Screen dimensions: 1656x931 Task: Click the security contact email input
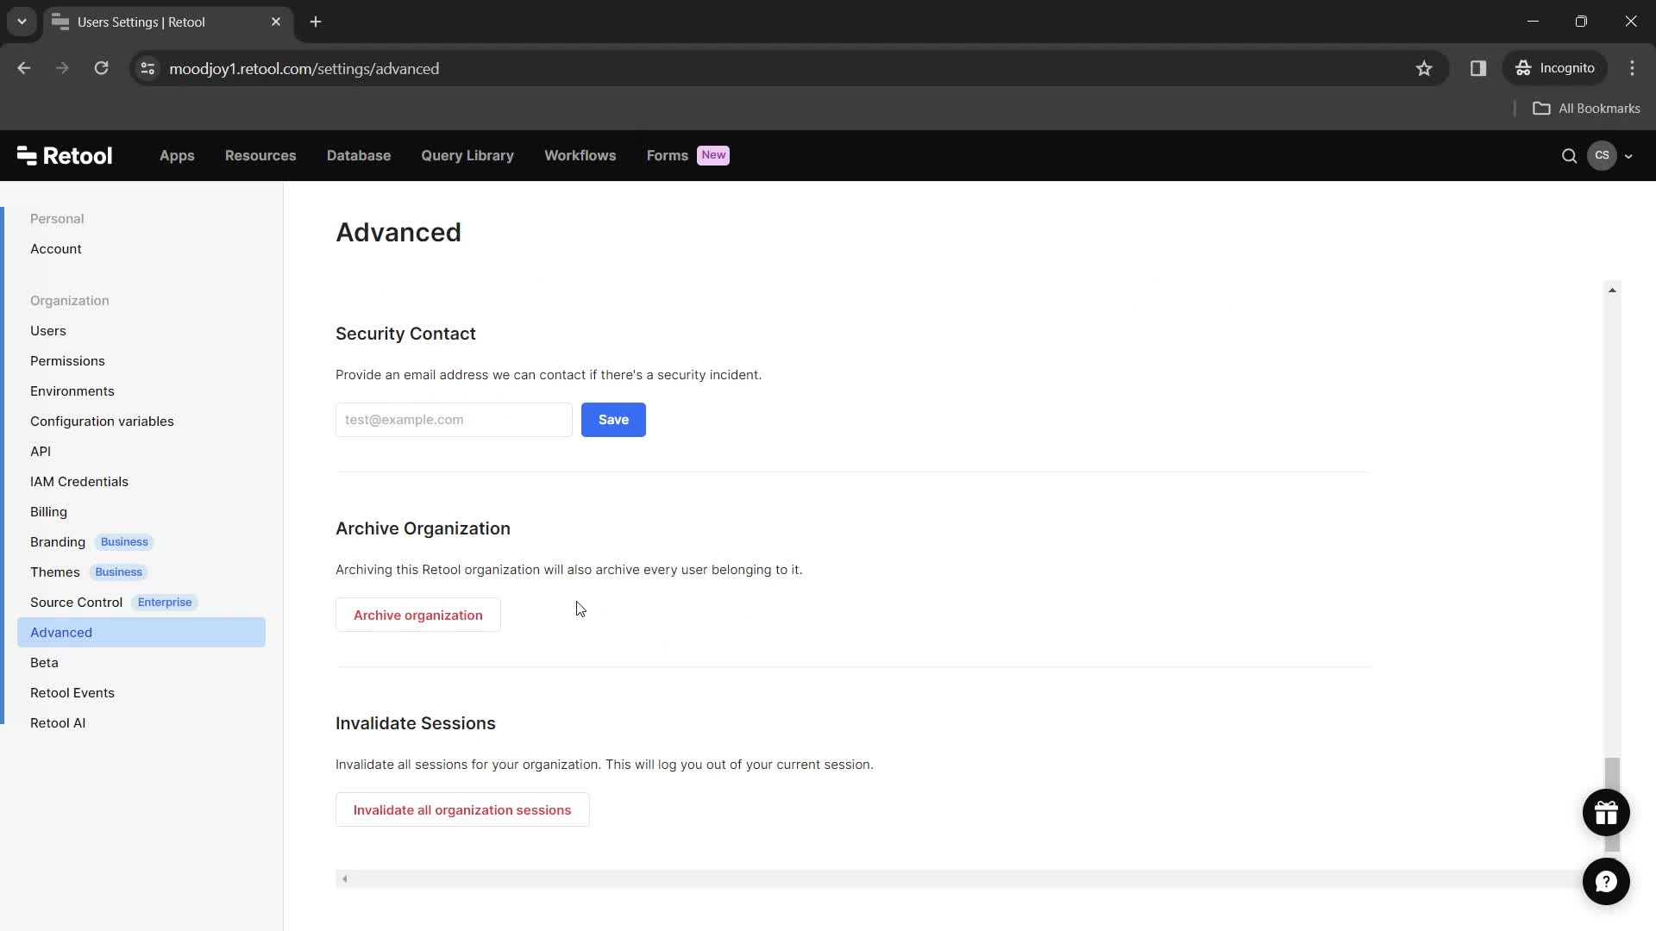point(453,420)
